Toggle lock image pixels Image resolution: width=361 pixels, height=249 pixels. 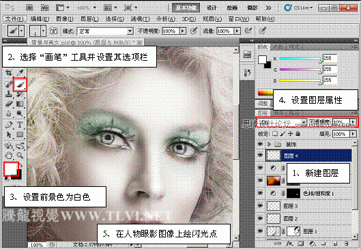click(x=283, y=134)
